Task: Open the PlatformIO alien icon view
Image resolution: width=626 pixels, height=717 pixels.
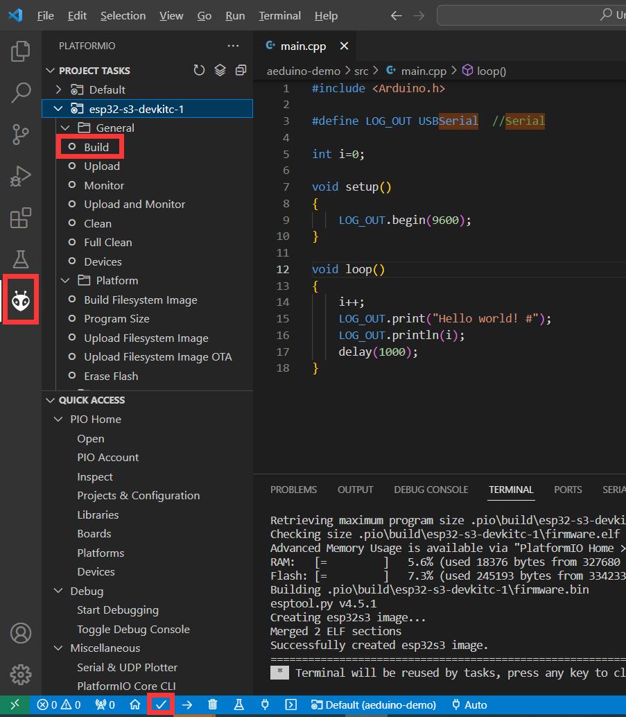Action: [x=21, y=300]
